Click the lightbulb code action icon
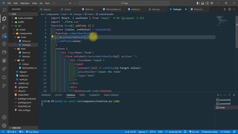This screenshot has height=134, width=238. (x=52, y=36)
